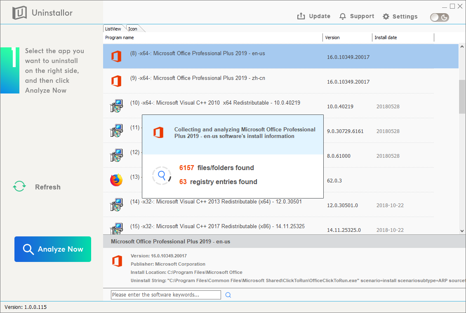This screenshot has height=313, width=466.
Task: Select Microsoft Office Professional Plus 2019 - zh-cn row
Action: click(x=268, y=81)
